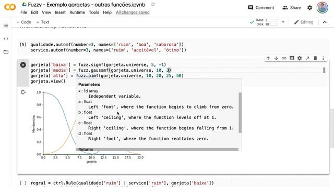
Task: Add a comment to the cell icon
Action: click(292, 58)
